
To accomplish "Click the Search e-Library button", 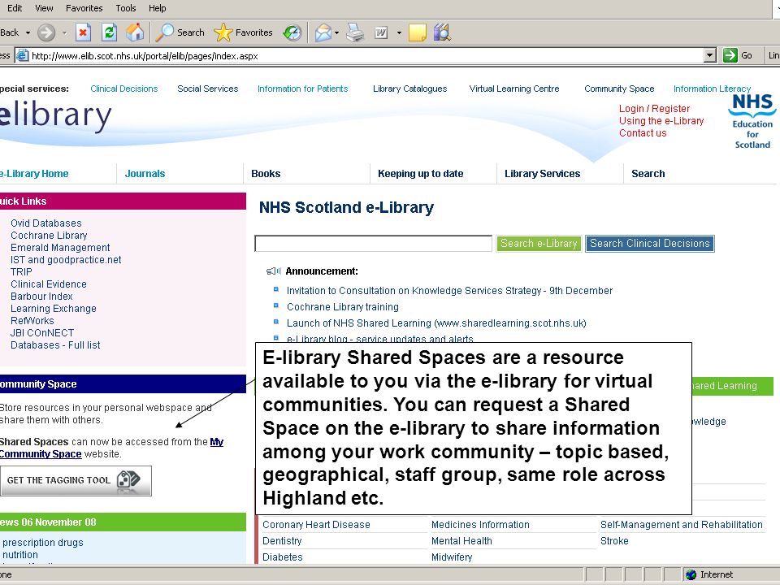I will pos(539,243).
